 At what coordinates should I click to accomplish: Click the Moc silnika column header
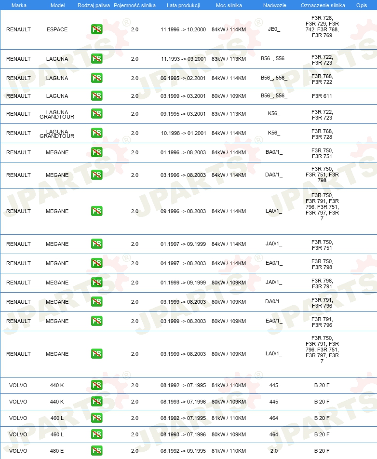[229, 5]
